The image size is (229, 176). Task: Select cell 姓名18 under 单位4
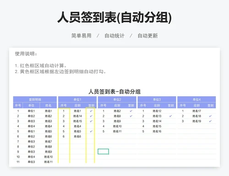coord(196,116)
